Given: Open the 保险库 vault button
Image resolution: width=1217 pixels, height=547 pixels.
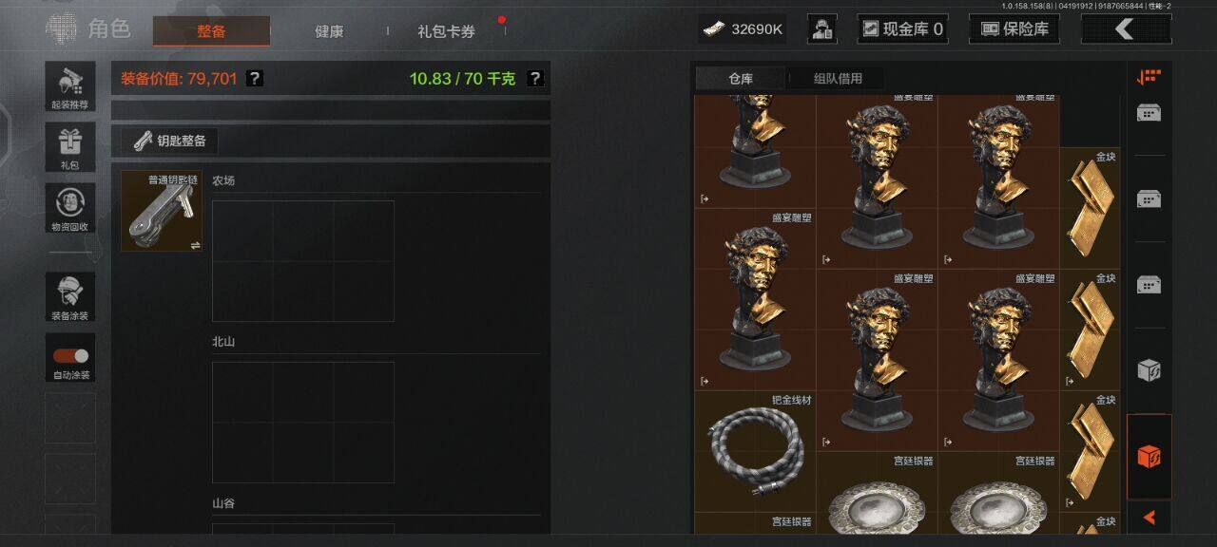Looking at the screenshot, I should pos(1014,28).
